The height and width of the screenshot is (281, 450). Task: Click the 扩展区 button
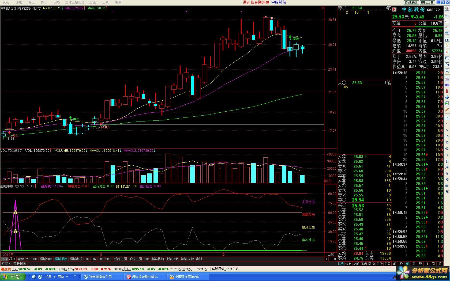coord(6,264)
